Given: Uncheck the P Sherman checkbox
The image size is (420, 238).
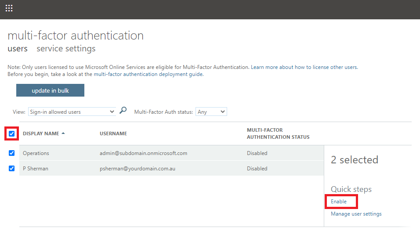Looking at the screenshot, I should tap(11, 168).
